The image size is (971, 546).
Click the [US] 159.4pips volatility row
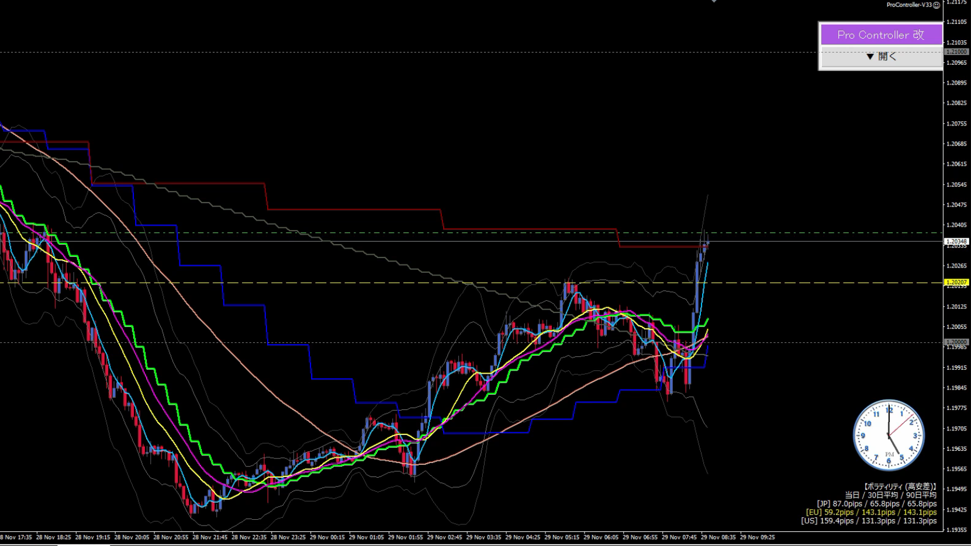(x=869, y=521)
